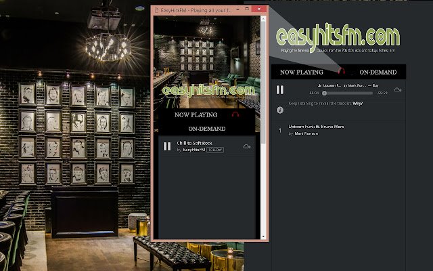Click the playback progress slider handle

[325, 93]
